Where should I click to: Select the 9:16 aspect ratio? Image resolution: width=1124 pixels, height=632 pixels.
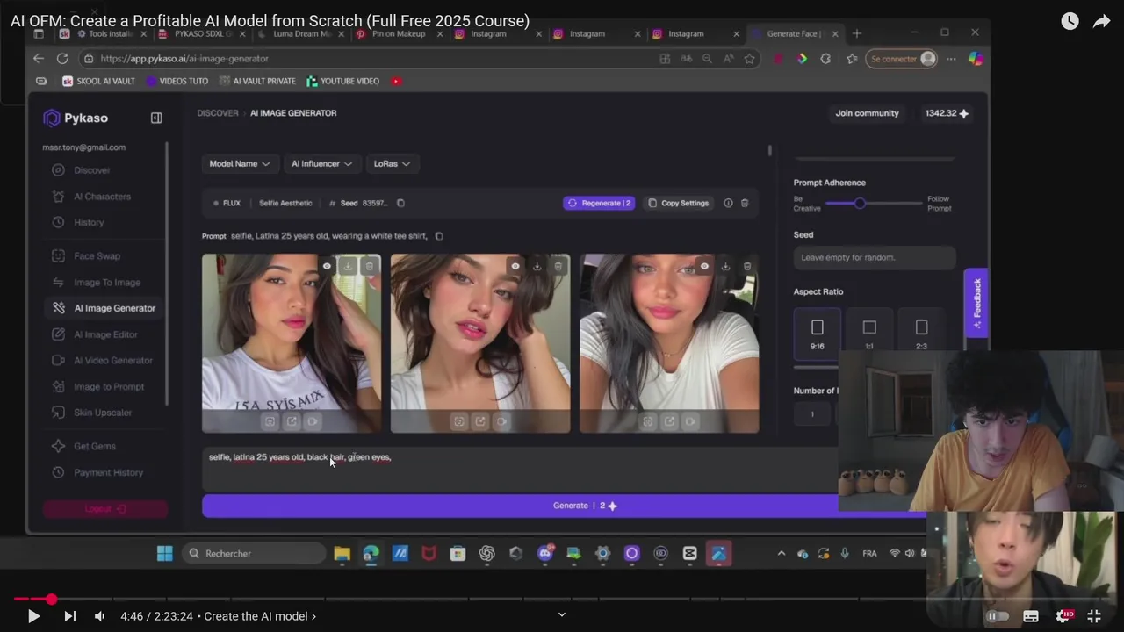coord(817,334)
